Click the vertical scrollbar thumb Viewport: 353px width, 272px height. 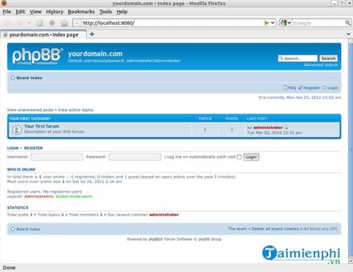[350, 150]
